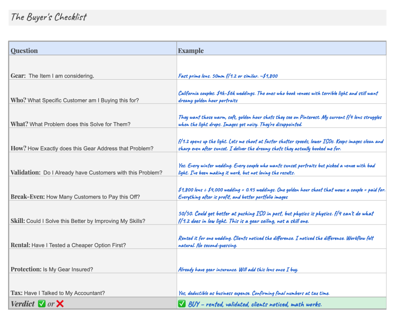Click the "California couples" example text
The height and width of the screenshot is (318, 396).
tap(278, 97)
